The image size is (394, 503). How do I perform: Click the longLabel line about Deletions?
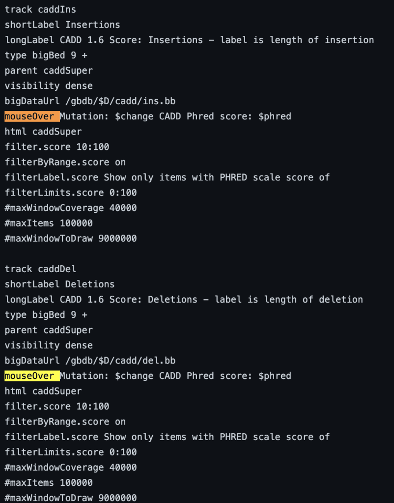click(x=184, y=300)
